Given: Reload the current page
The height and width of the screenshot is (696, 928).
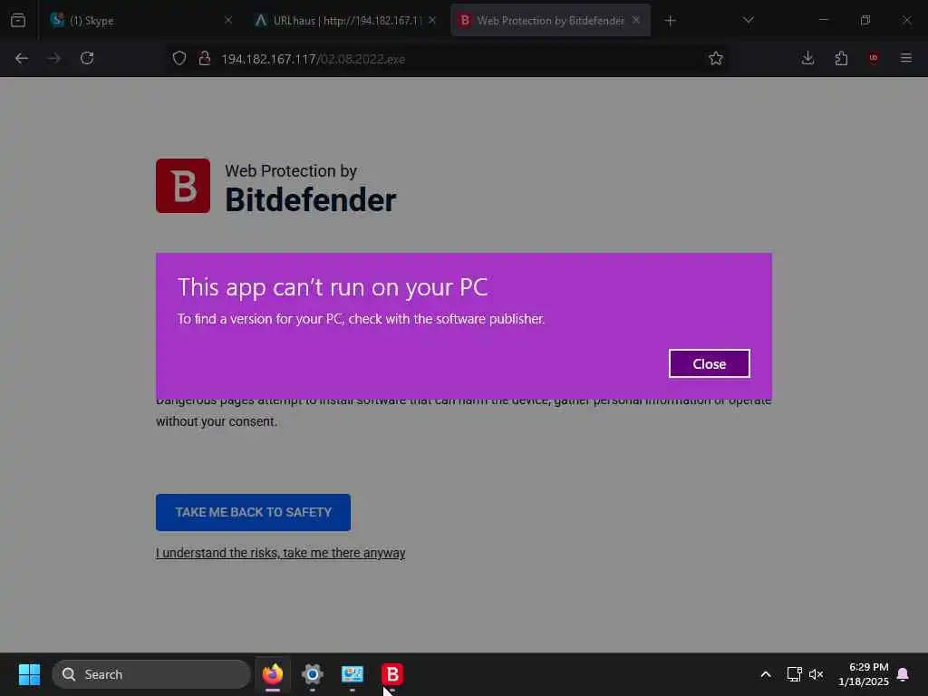Looking at the screenshot, I should [87, 58].
